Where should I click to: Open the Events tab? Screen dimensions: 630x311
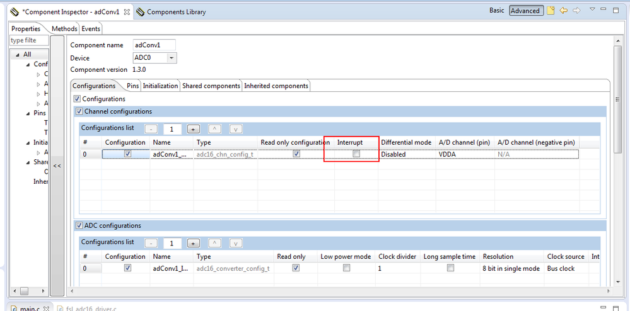tap(91, 28)
